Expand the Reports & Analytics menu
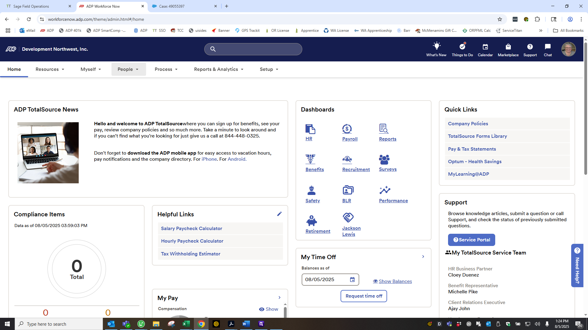 [219, 69]
